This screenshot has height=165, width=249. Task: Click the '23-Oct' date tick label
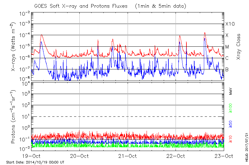[224, 156]
